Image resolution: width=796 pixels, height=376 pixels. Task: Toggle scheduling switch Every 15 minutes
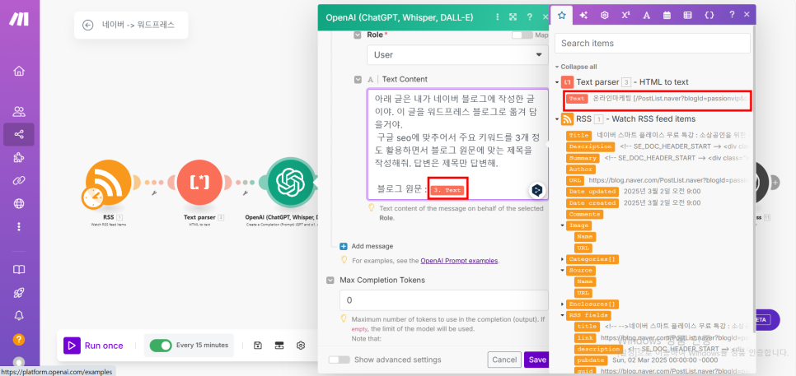pyautogui.click(x=161, y=345)
